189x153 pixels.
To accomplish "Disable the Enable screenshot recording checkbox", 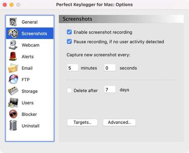I will tap(69, 32).
